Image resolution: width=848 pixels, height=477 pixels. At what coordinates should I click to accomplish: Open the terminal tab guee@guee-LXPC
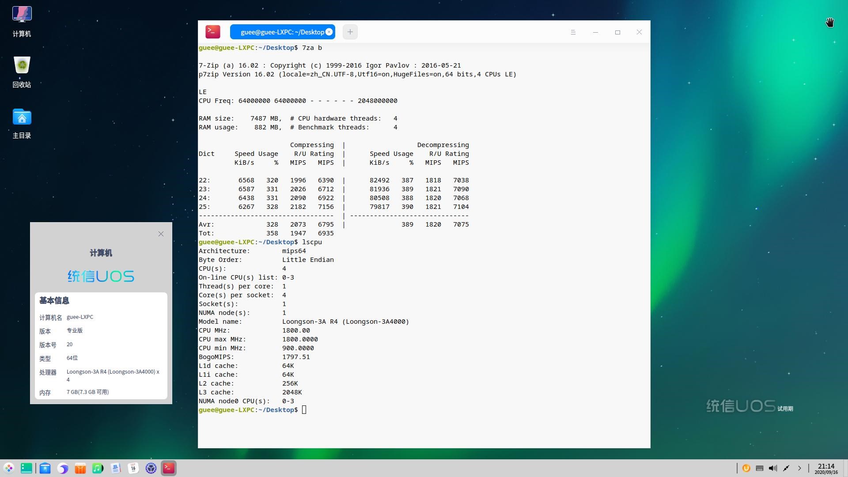282,31
